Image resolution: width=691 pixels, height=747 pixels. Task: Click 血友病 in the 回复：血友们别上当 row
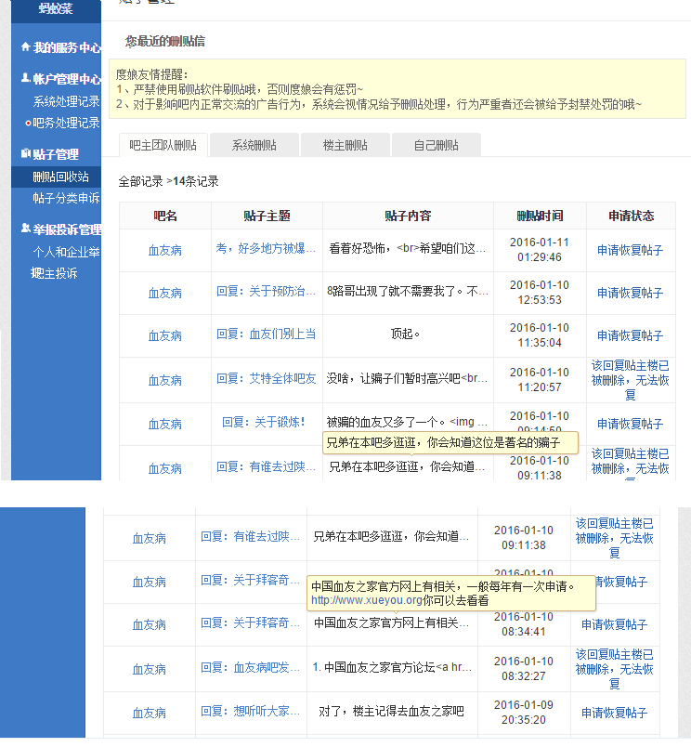[x=164, y=335]
